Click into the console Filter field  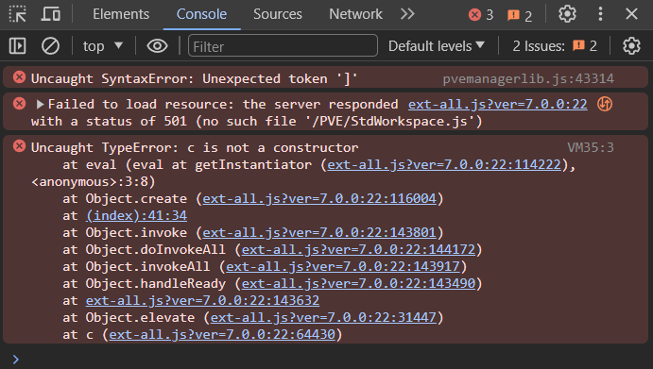[x=283, y=45]
